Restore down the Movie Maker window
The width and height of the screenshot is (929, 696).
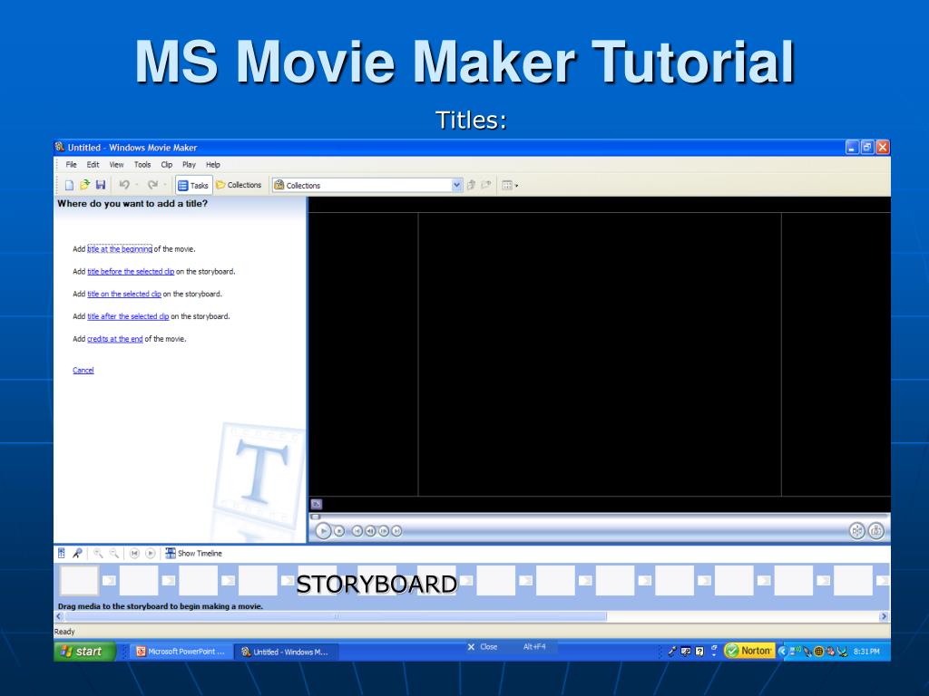(866, 148)
